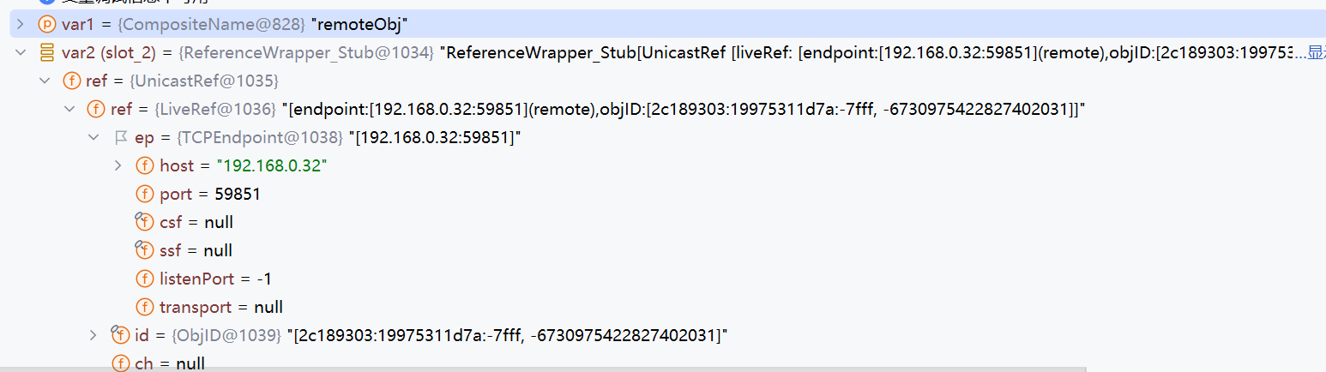The width and height of the screenshot is (1326, 372).
Task: Click the flag icon next to ep
Action: click(x=120, y=138)
